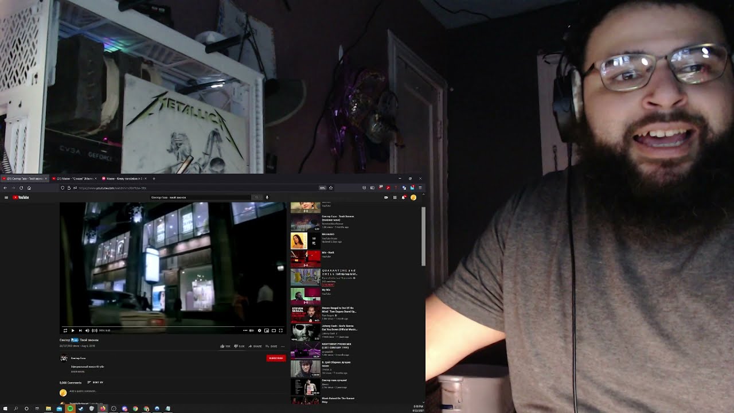Skip to the next video

[80, 330]
